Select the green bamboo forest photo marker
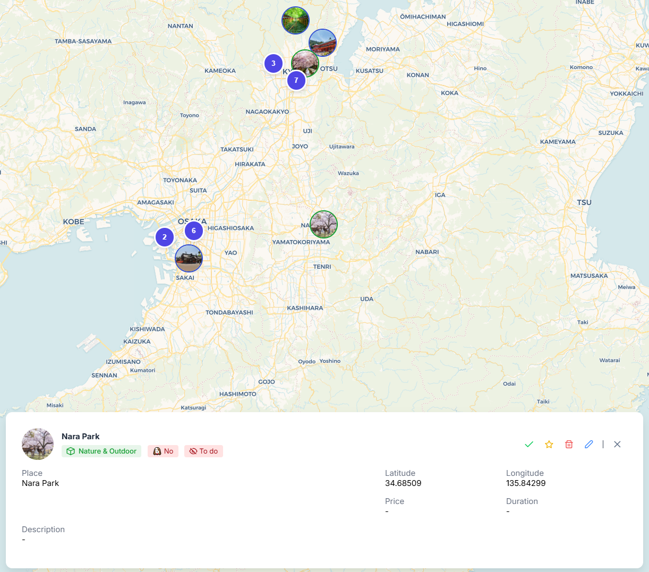 pyautogui.click(x=295, y=21)
